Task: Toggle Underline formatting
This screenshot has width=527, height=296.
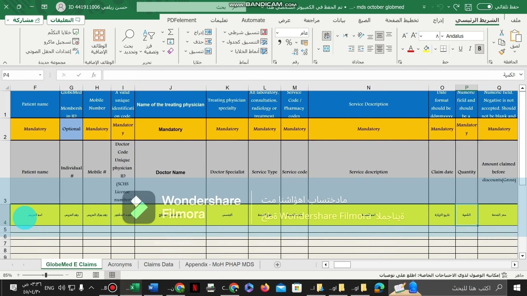Action: coord(460,49)
